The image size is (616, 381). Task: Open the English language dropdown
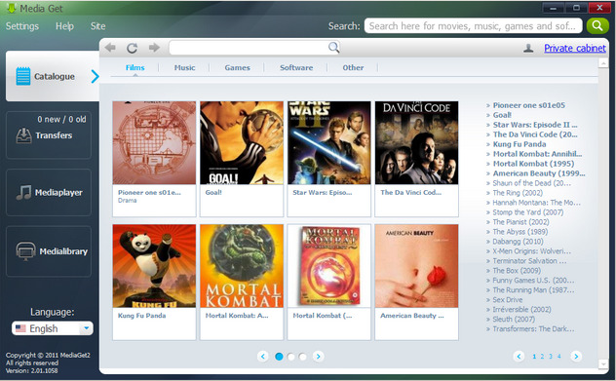point(53,328)
